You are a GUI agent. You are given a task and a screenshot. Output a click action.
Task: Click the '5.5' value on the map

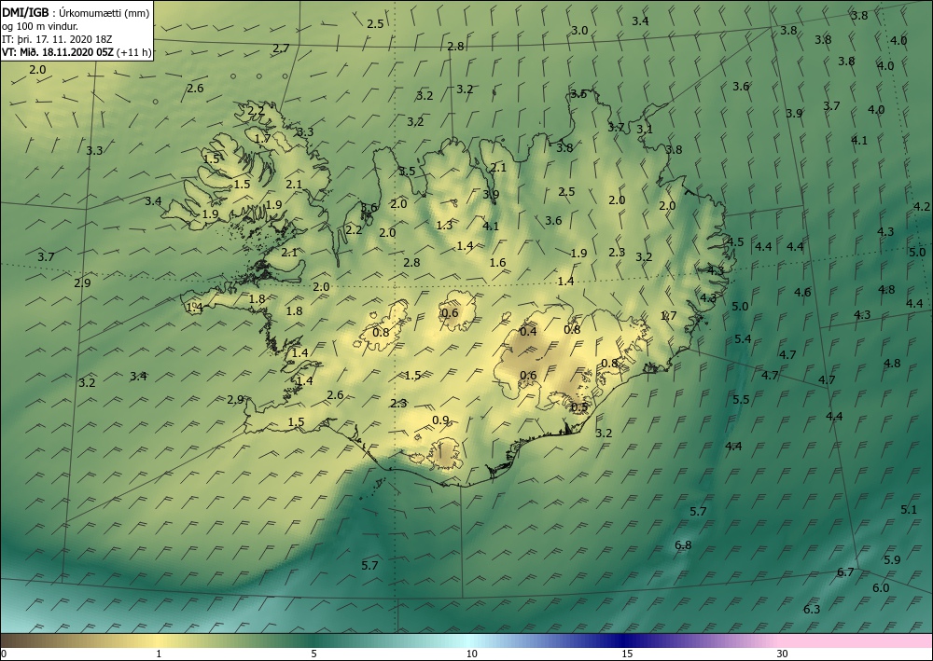[741, 399]
